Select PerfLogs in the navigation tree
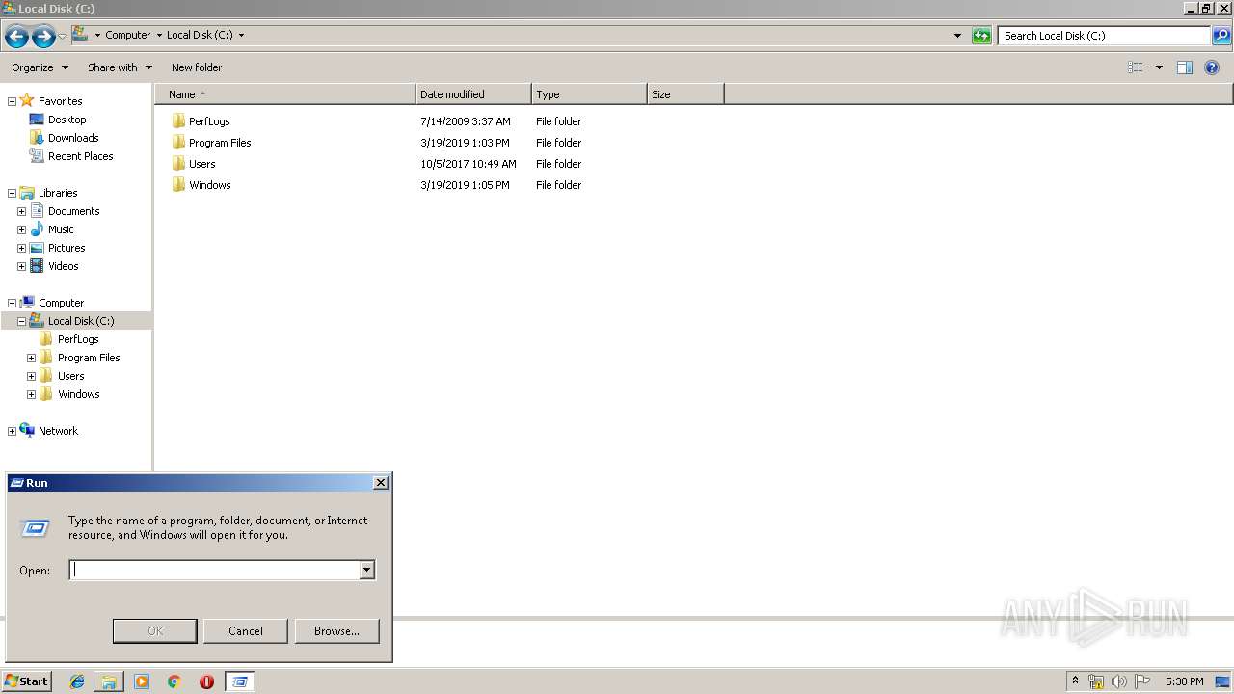This screenshot has width=1234, height=694. point(77,339)
